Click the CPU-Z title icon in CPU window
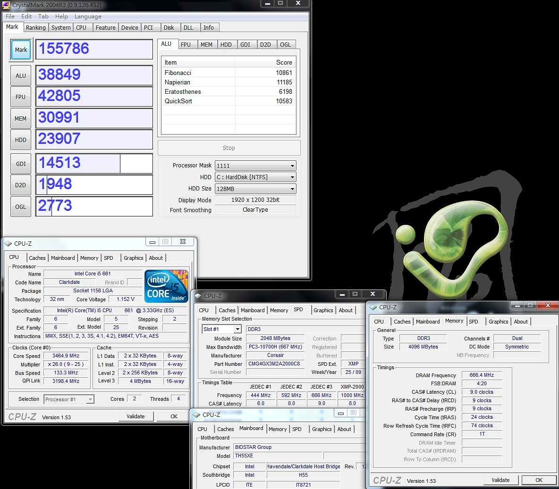 [x=8, y=244]
